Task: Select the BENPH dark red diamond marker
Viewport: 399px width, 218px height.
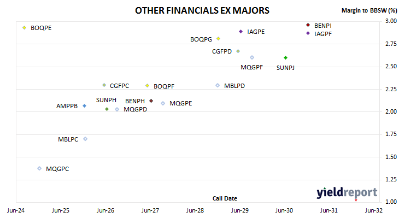Action: click(151, 101)
